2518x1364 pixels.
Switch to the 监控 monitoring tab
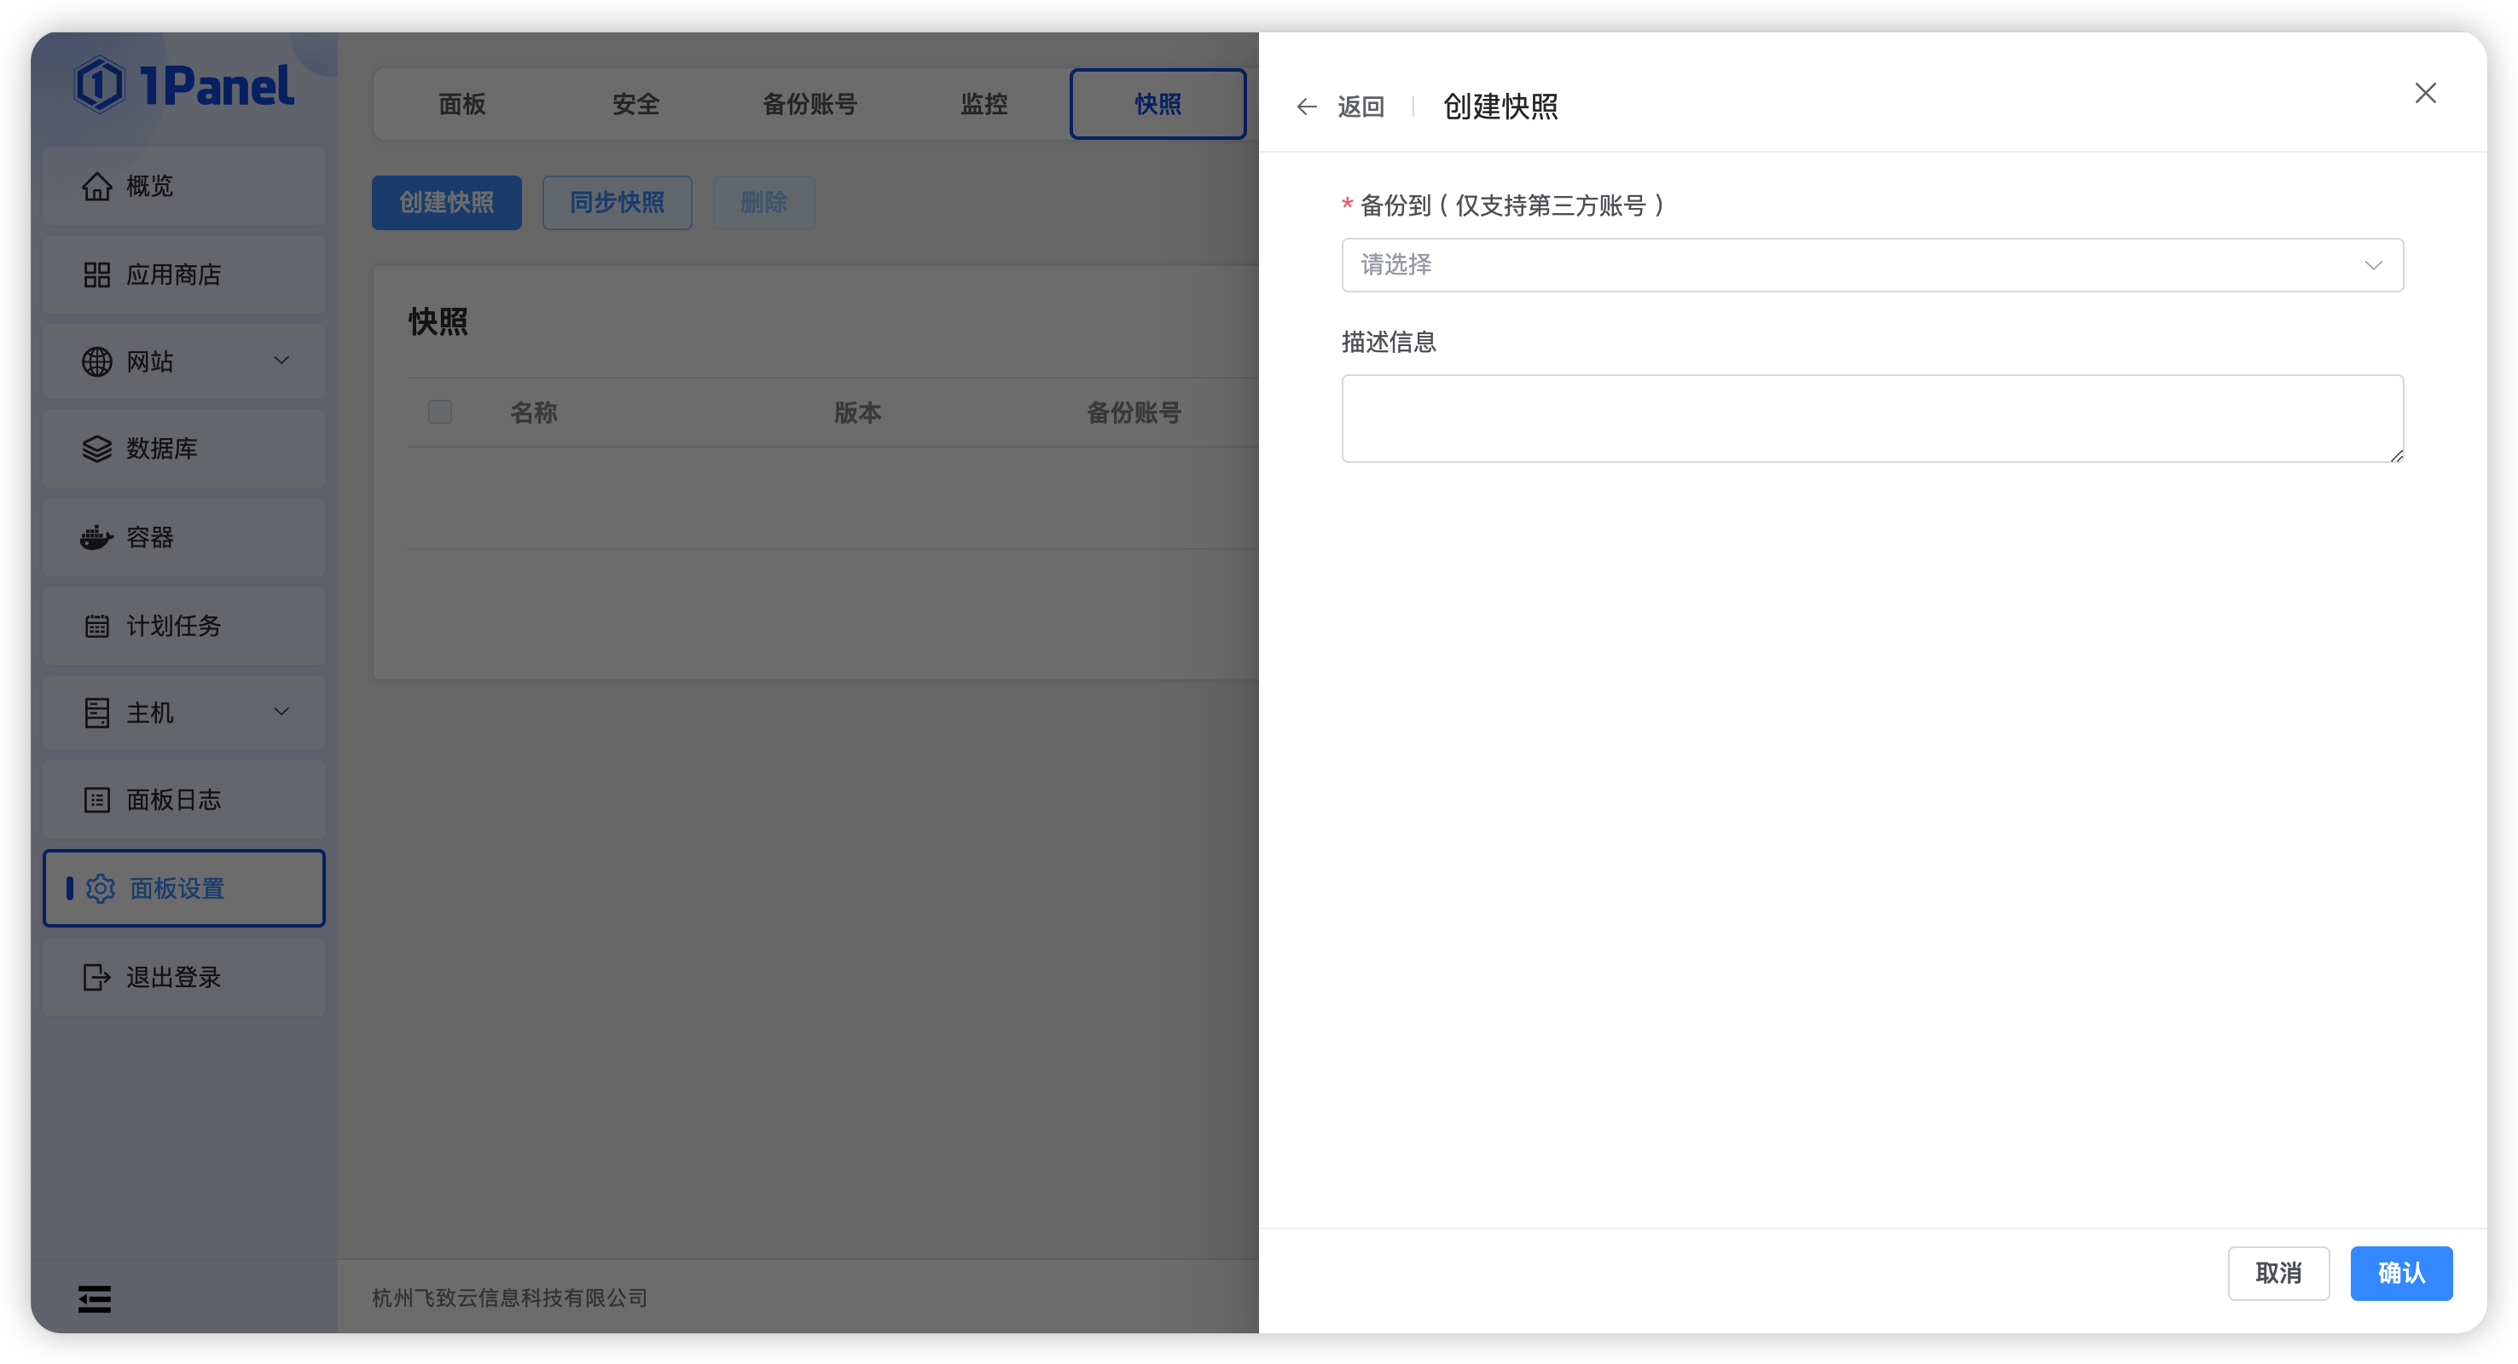(984, 103)
